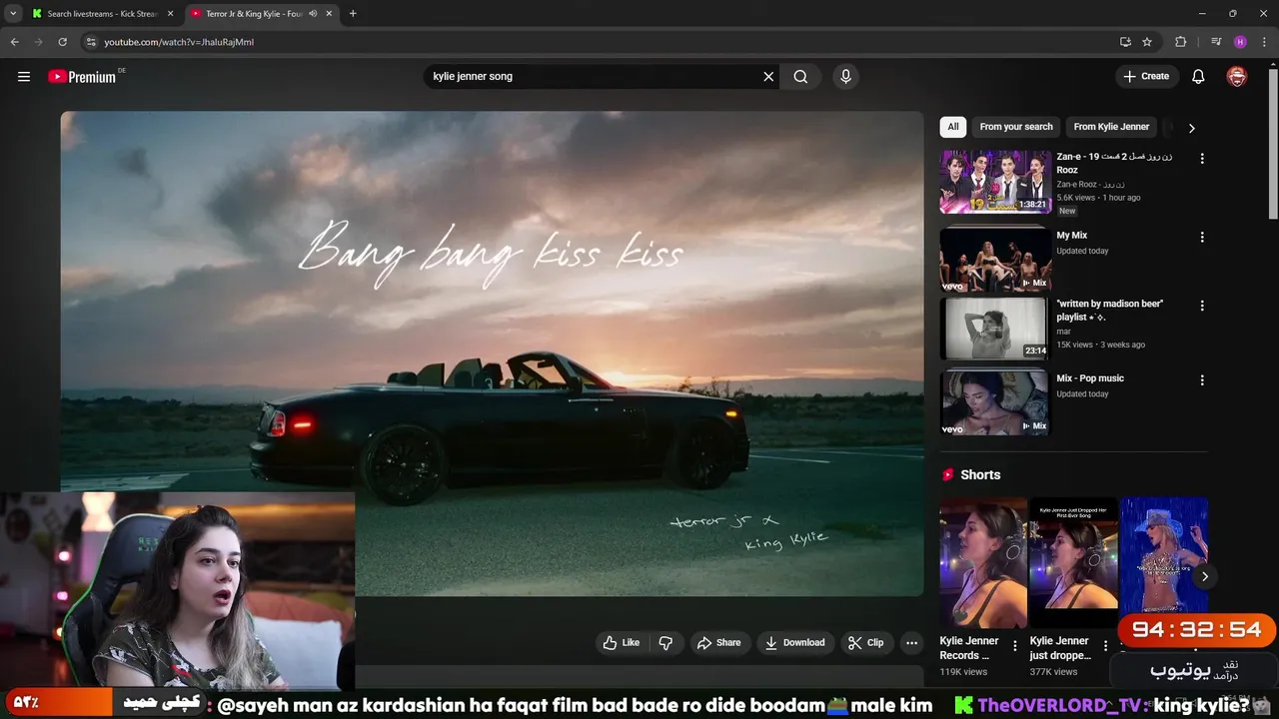Show next Shorts with right arrow
This screenshot has height=719, width=1279.
1205,576
